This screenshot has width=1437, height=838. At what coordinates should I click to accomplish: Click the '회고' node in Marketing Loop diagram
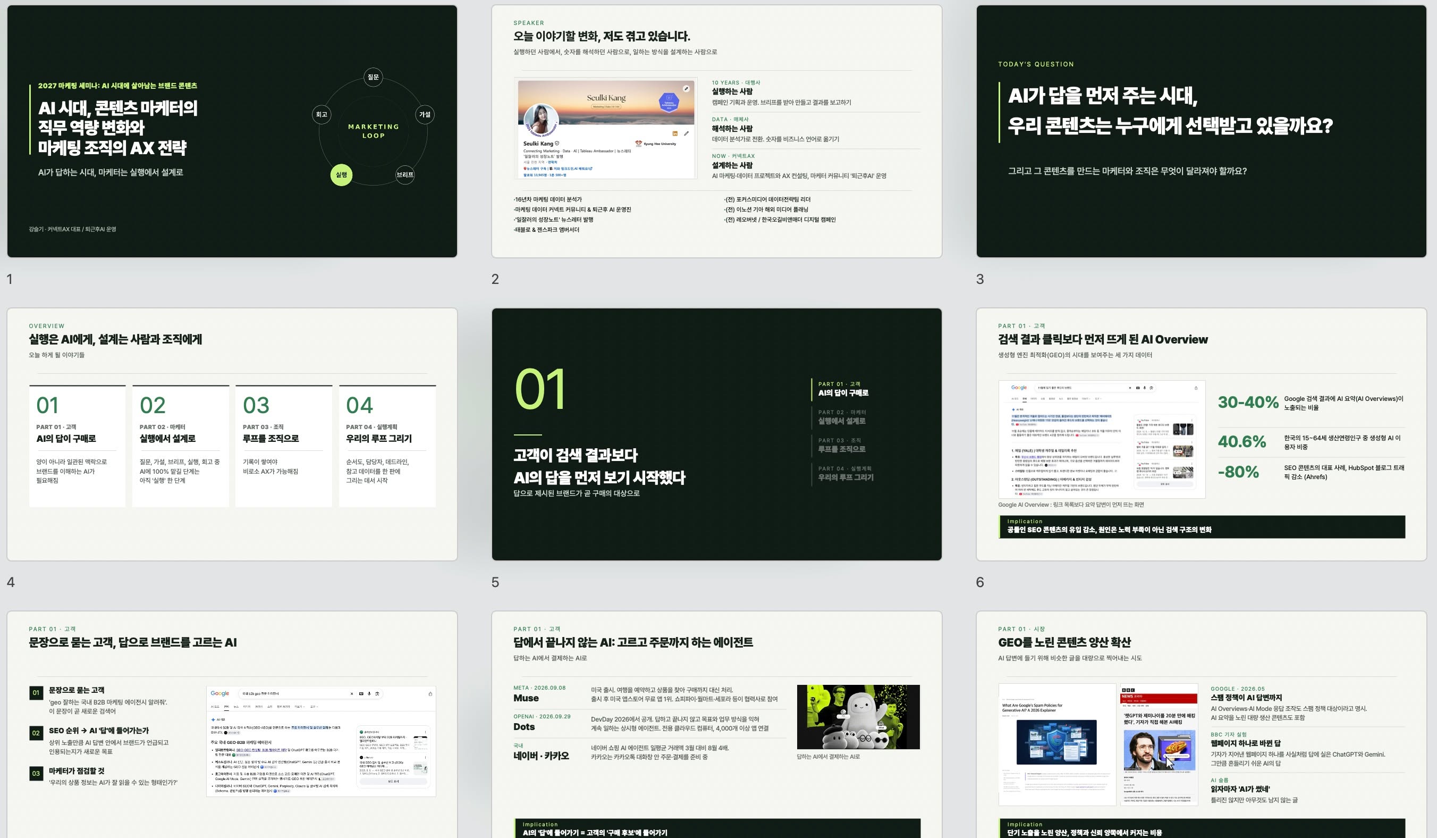pyautogui.click(x=322, y=114)
